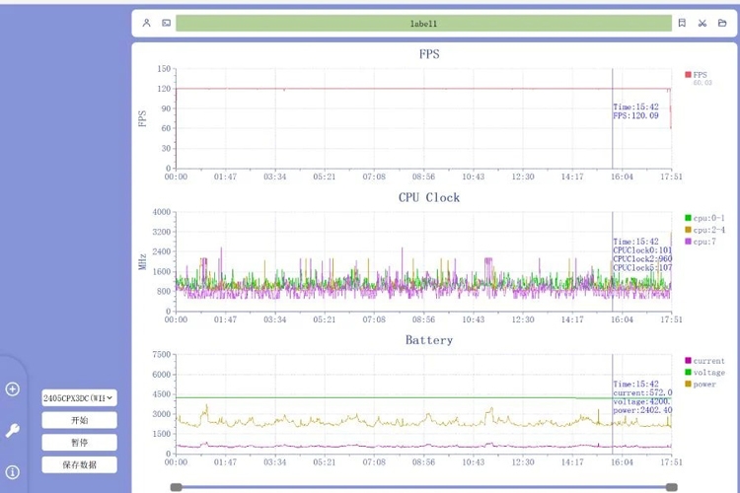The width and height of the screenshot is (740, 493).
Task: Click the plus add icon in sidebar
Action: click(x=12, y=389)
